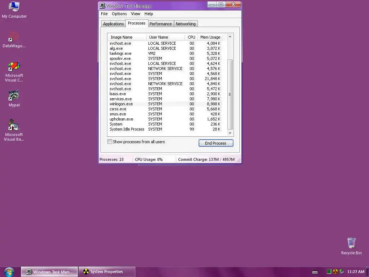Select the System process with 236 K
Screen dimensions: 369x277
(x=165, y=124)
